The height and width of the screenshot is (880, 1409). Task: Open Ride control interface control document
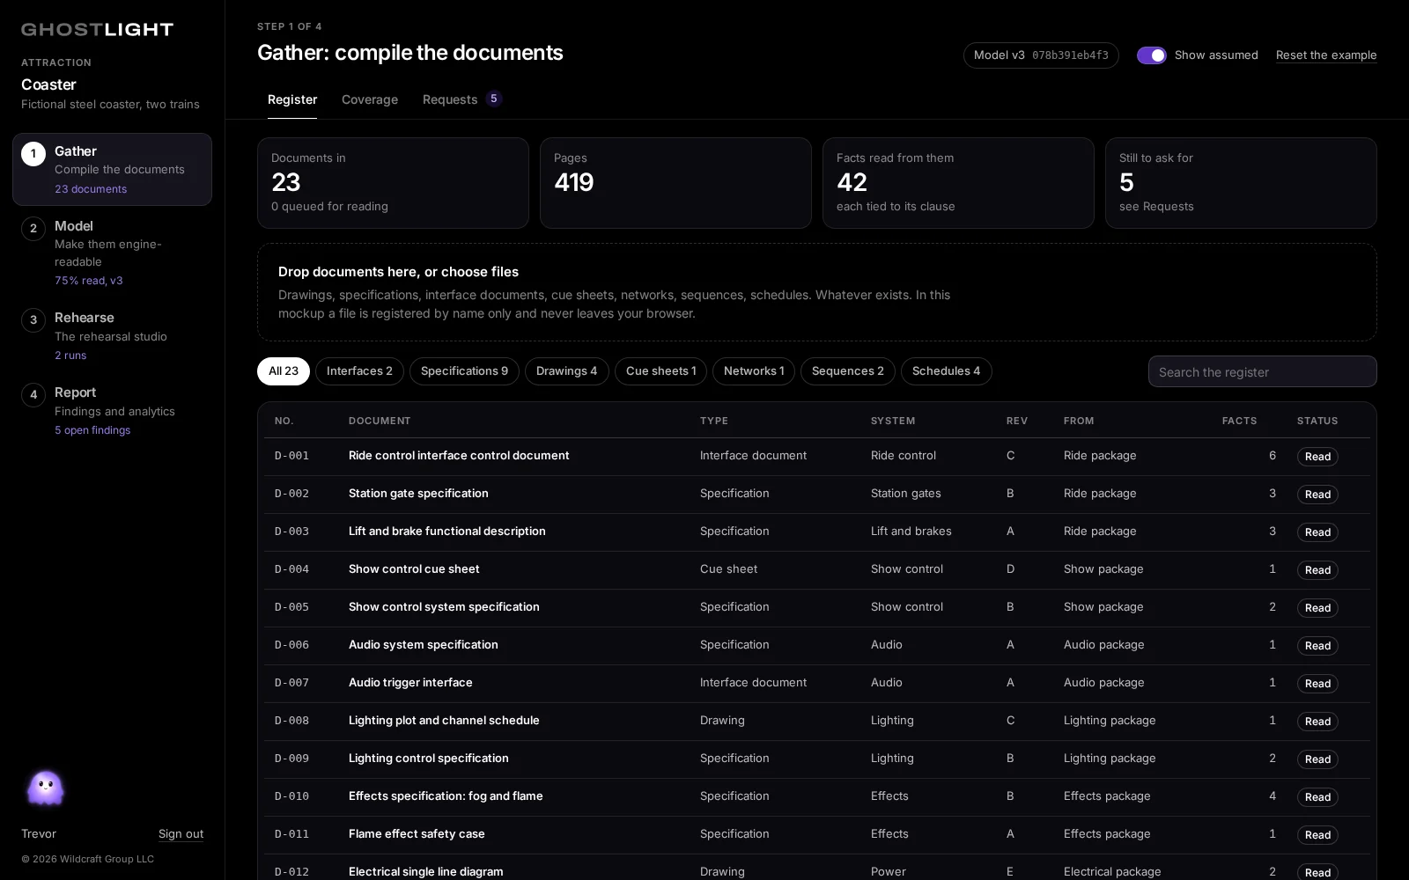[459, 455]
